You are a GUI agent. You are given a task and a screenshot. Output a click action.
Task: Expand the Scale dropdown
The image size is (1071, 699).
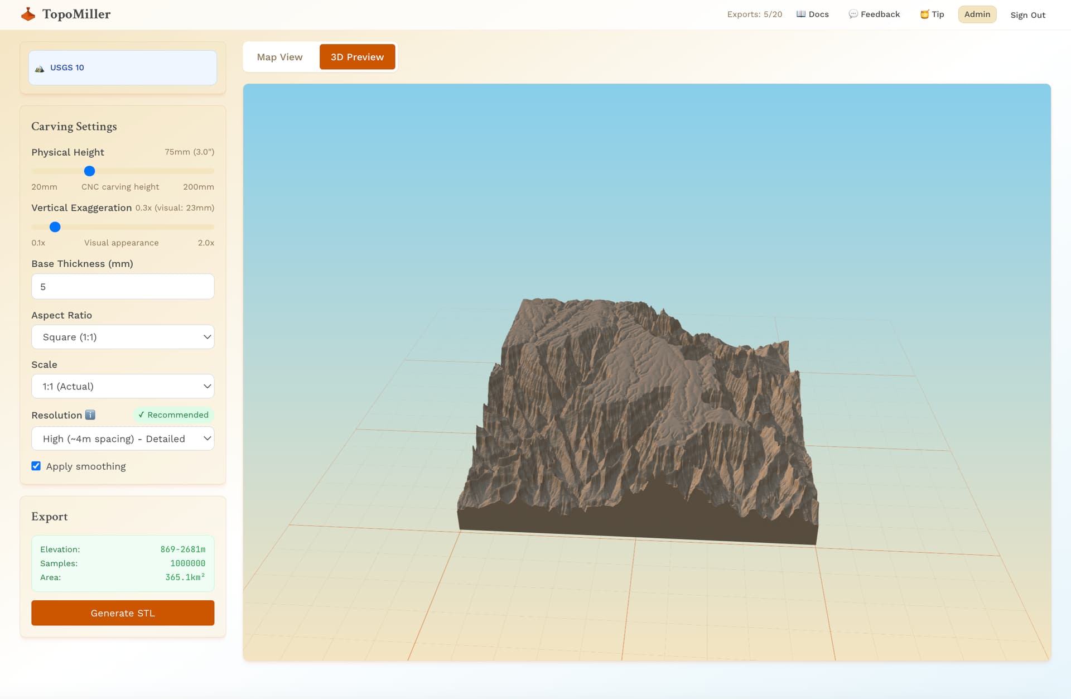(123, 386)
